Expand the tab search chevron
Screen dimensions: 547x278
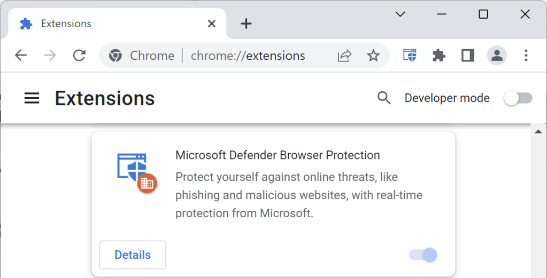tap(400, 14)
